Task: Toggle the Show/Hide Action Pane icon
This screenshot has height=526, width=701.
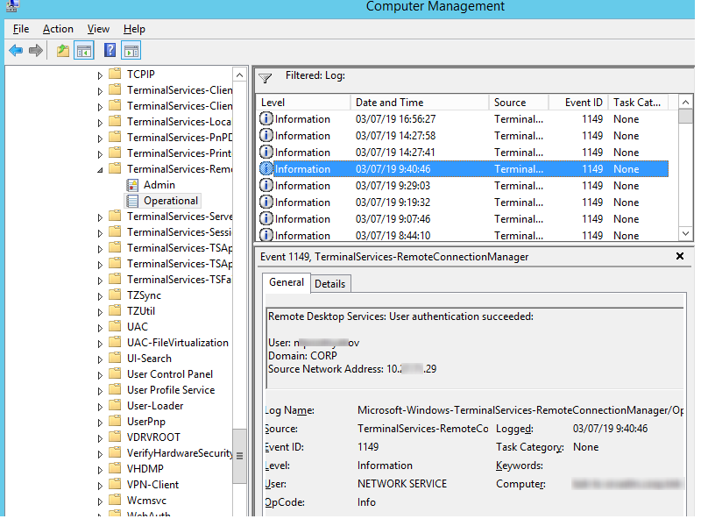Action: pos(131,51)
